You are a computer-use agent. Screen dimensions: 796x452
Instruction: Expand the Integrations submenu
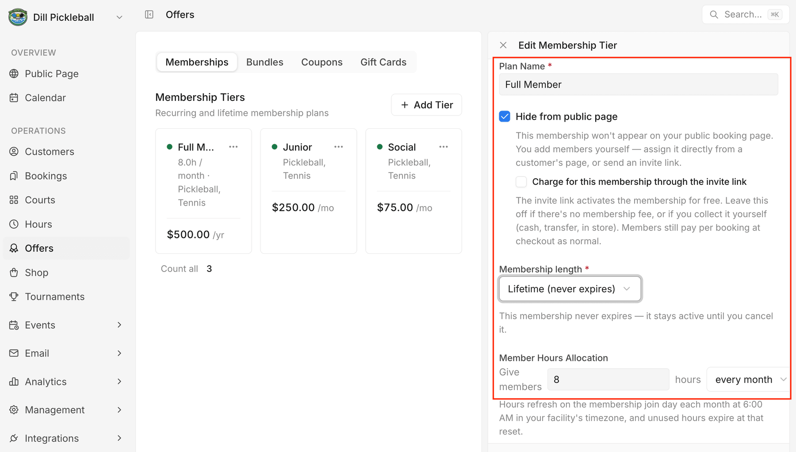(119, 438)
